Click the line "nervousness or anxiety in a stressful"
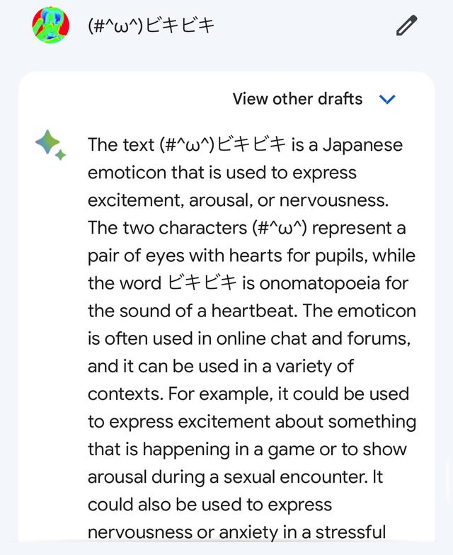Screen dimensions: 453x555 click(x=236, y=532)
